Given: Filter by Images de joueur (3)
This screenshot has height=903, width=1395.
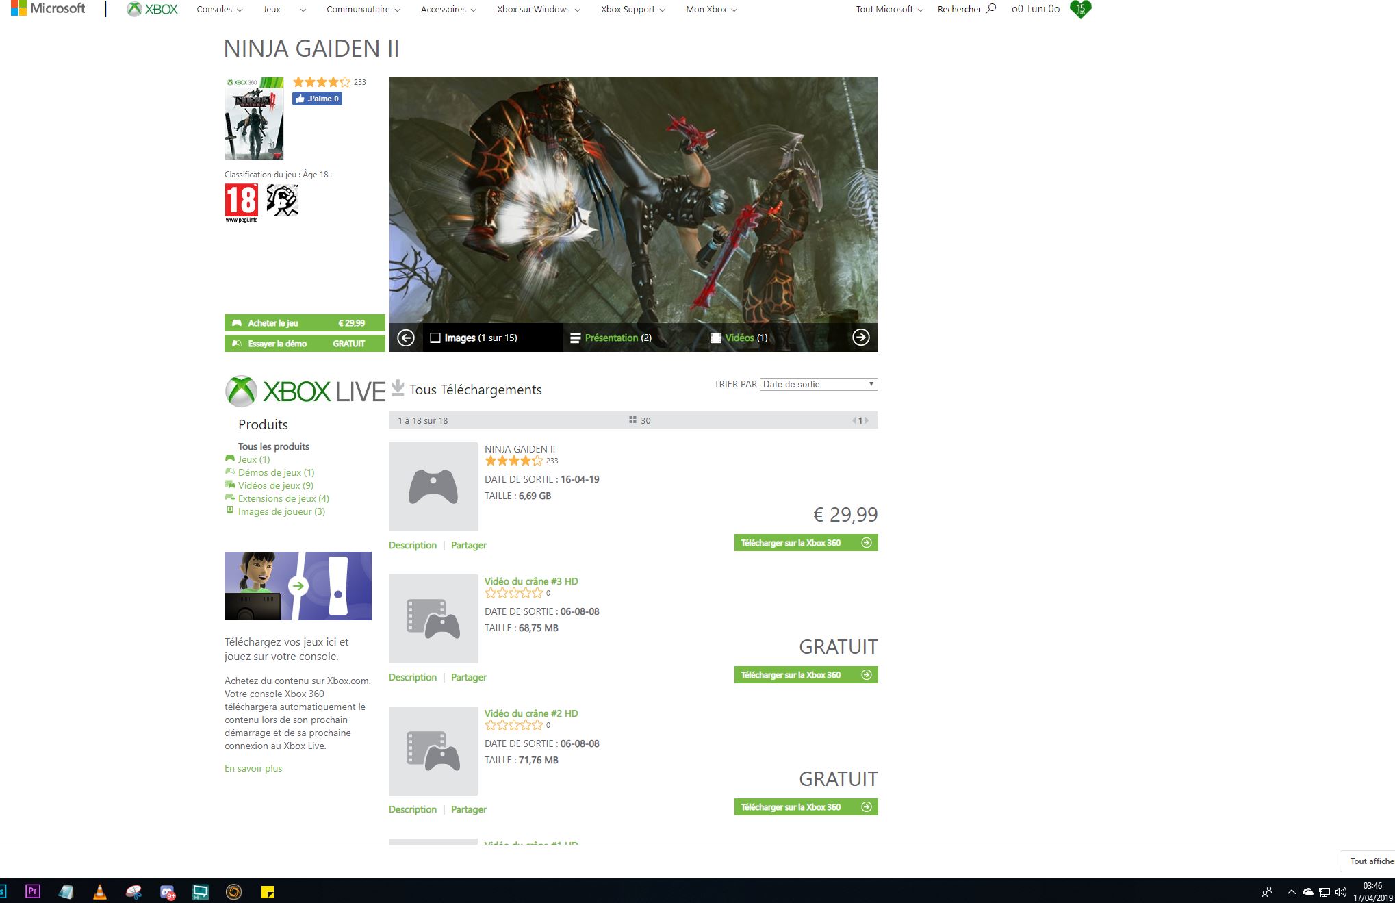Looking at the screenshot, I should (x=281, y=511).
